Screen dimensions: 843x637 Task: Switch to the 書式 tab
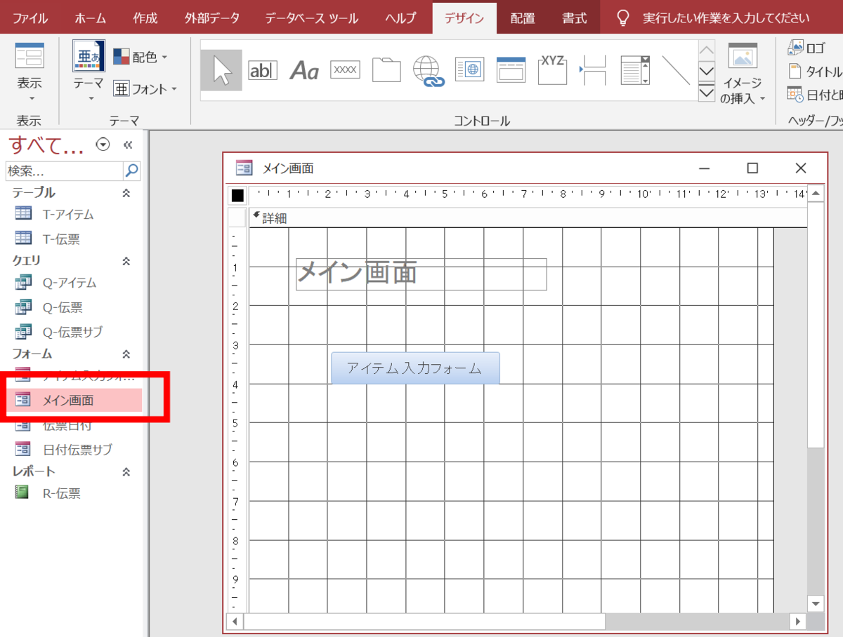point(575,18)
